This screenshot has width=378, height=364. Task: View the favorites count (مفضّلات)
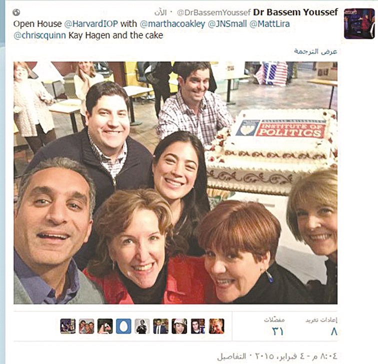[x=274, y=326]
